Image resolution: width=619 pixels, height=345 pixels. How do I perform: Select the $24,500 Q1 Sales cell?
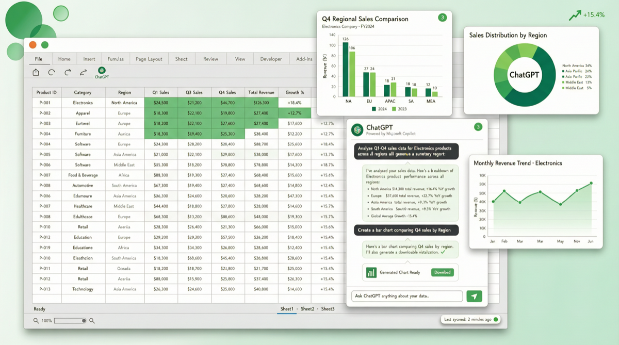161,103
